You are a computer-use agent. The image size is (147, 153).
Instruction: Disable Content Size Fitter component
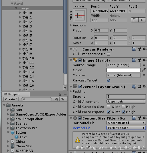click(x=80, y=118)
